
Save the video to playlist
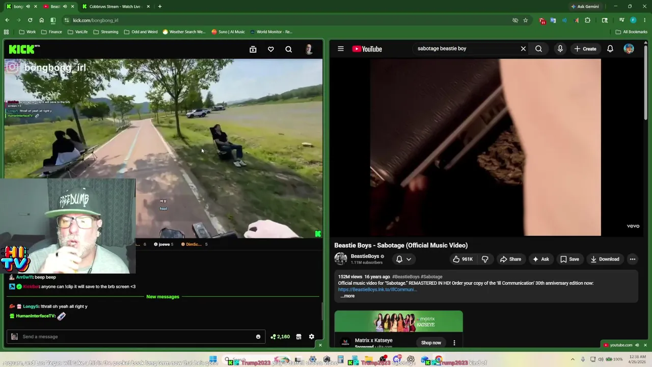tap(569, 259)
